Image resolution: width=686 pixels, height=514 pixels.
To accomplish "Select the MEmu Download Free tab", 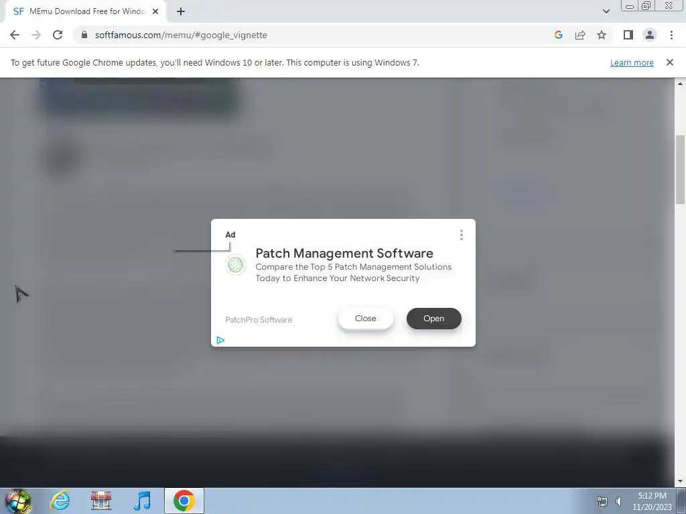I will pyautogui.click(x=85, y=11).
